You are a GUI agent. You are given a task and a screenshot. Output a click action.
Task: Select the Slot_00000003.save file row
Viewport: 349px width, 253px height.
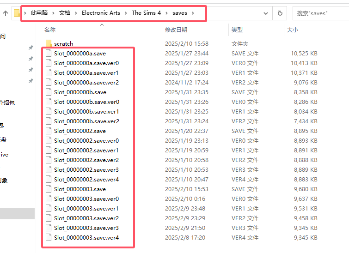click(x=80, y=189)
